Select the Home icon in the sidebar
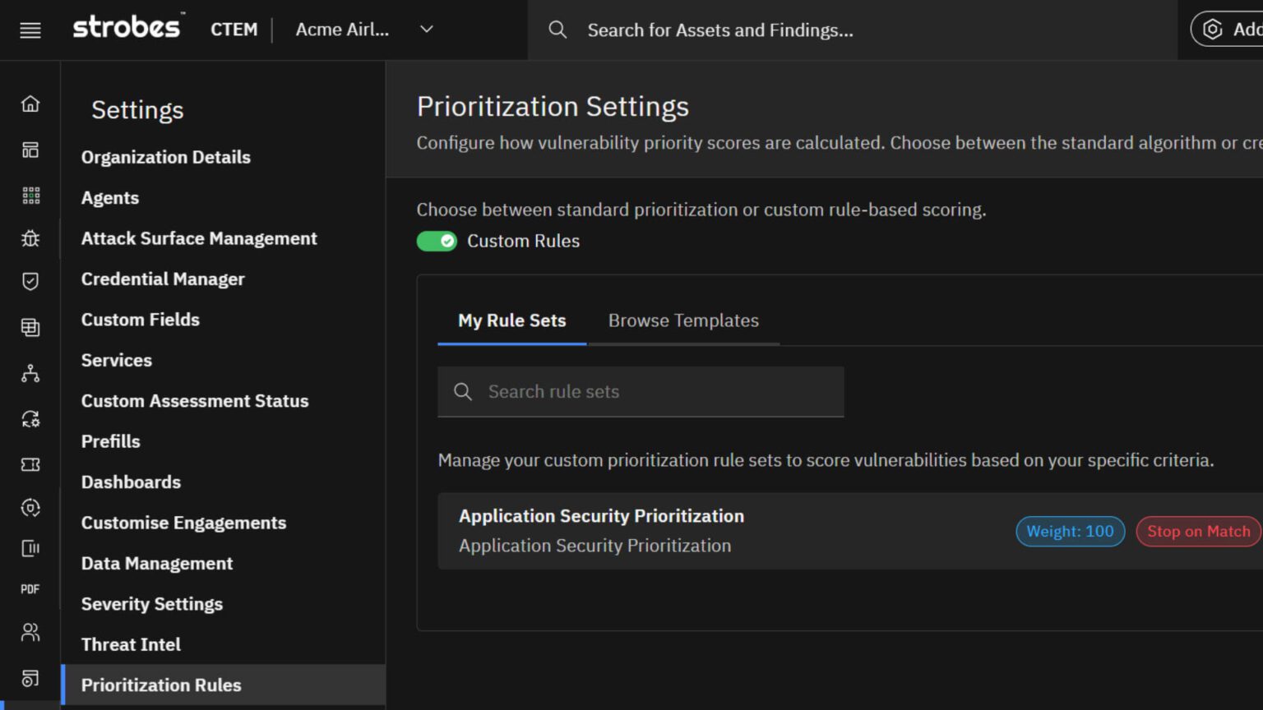Viewport: 1263px width, 710px height. coord(30,104)
